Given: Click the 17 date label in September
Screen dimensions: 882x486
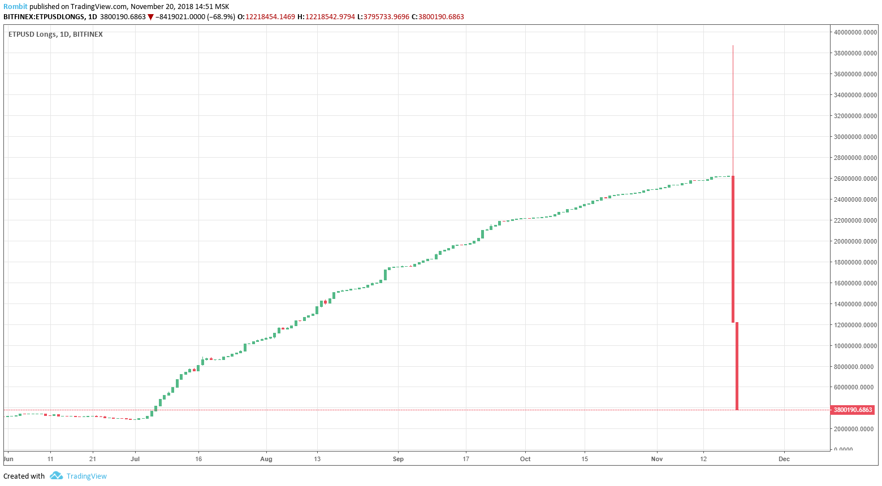Looking at the screenshot, I should 466,459.
